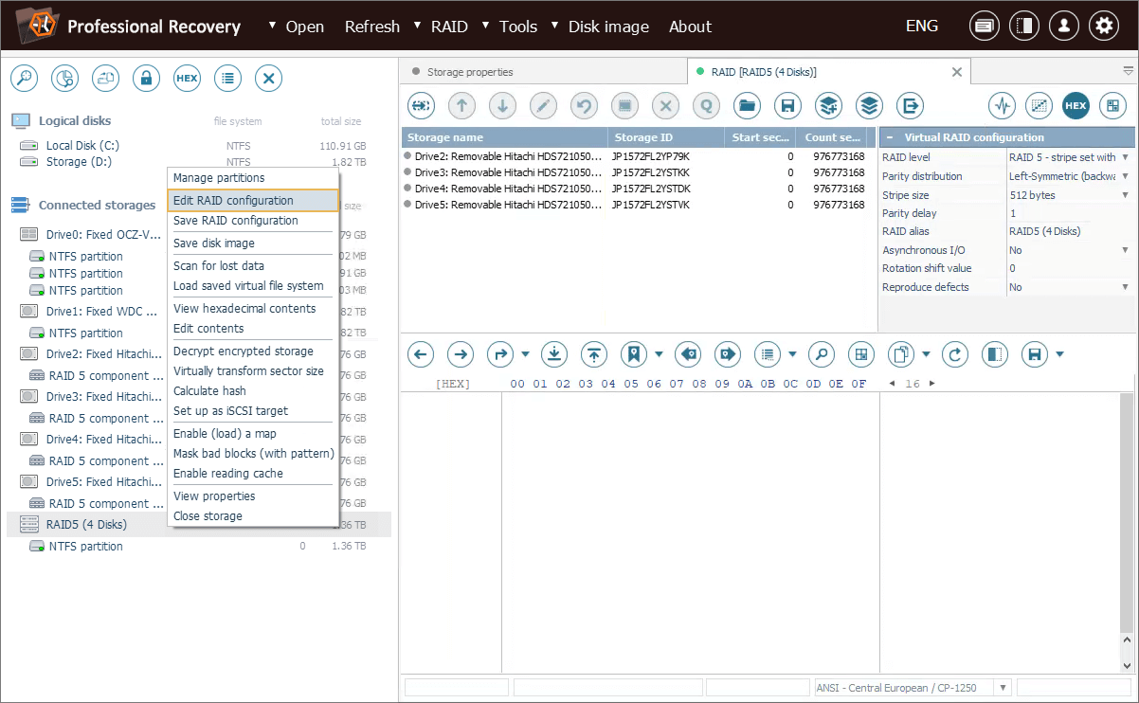Click the dotted grid pattern icon near HEX
This screenshot has width=1139, height=703.
tap(1039, 105)
